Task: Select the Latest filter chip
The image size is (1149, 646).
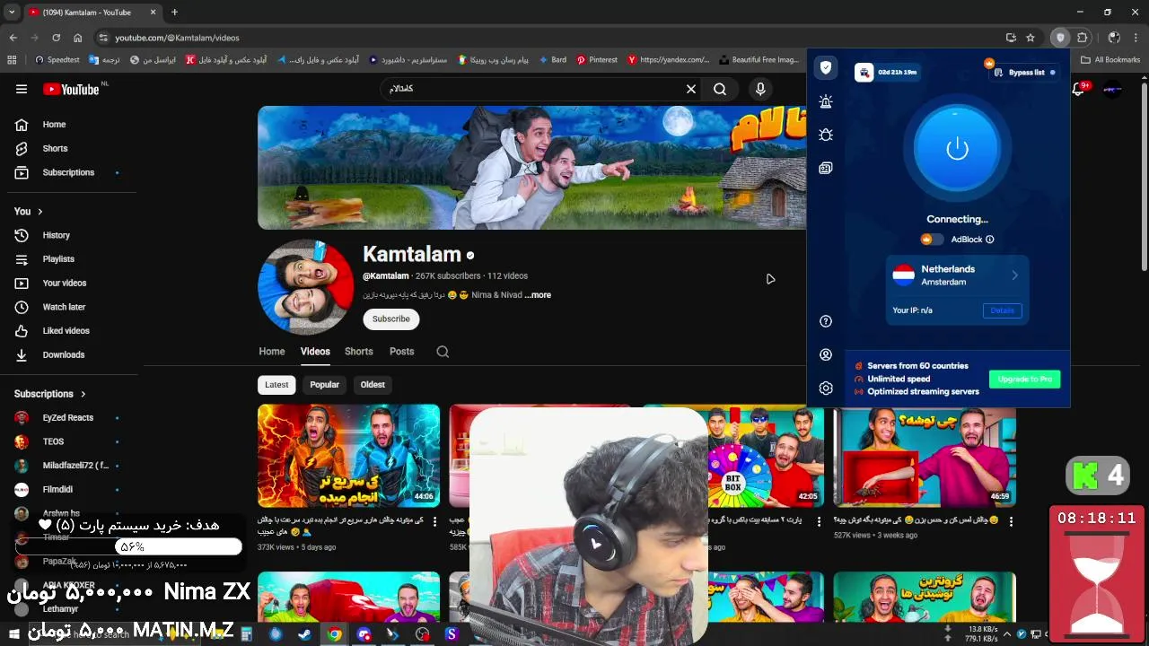Action: tap(276, 385)
